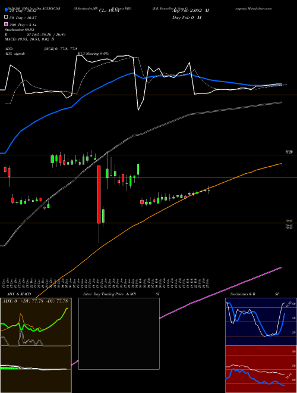
Task: Click the '(MGR) 0, 77.8, 77.8' ADX values
Action: coord(61,49)
